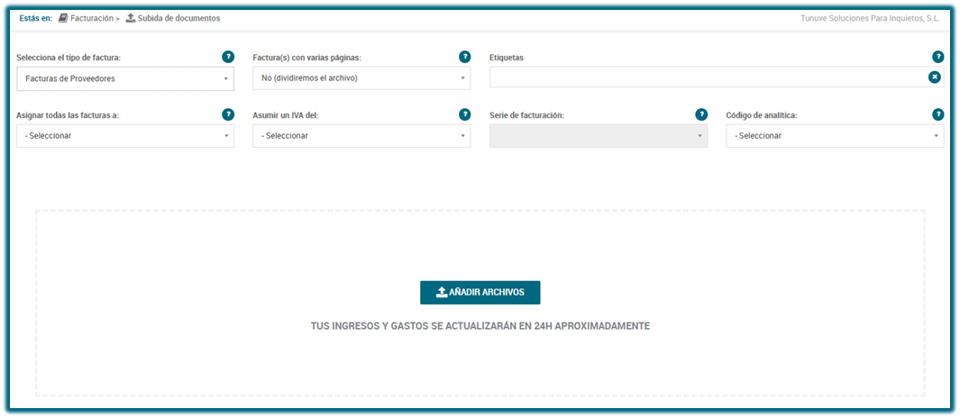Viewport: 960px width, 418px height.
Task: Expand the 'Asumir un IVA del' selector
Action: tap(361, 136)
